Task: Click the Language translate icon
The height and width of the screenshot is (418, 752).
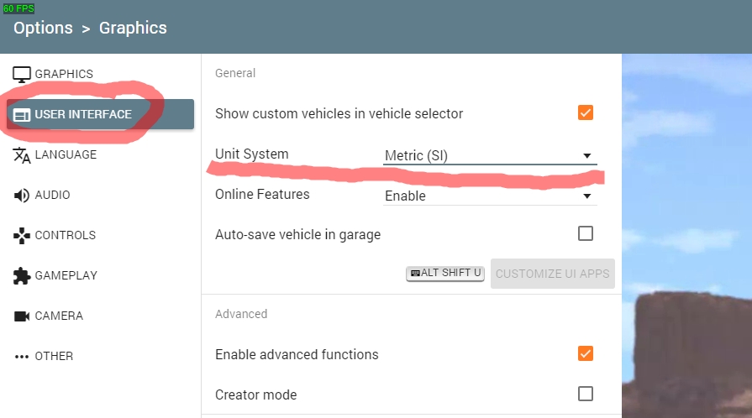Action: [x=22, y=154]
